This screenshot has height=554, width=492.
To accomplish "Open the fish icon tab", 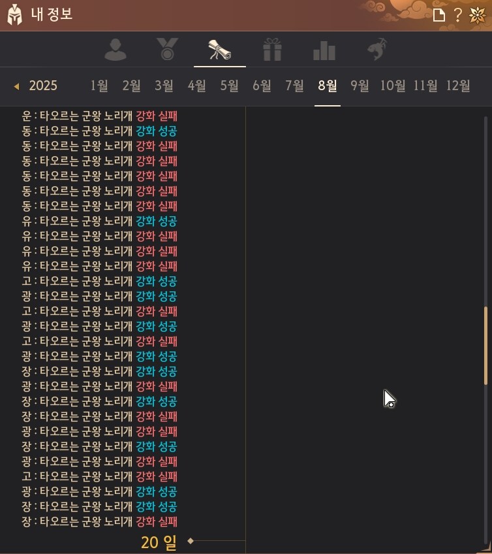I will [377, 50].
